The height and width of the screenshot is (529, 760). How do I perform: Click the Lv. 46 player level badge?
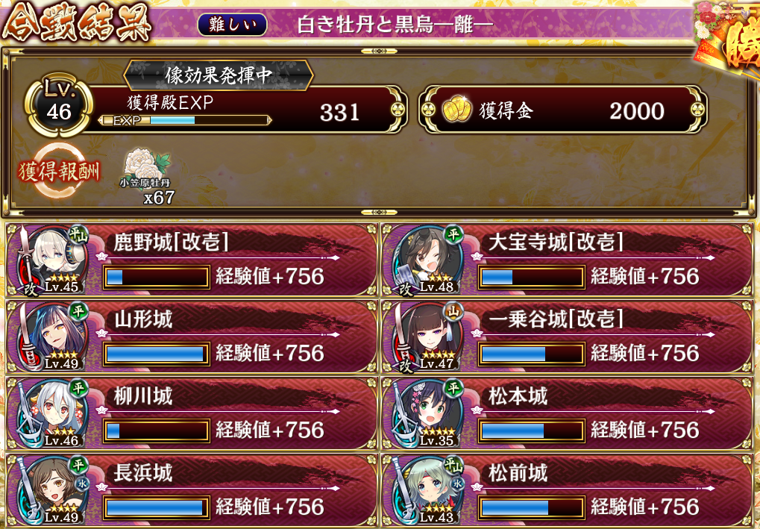59,105
